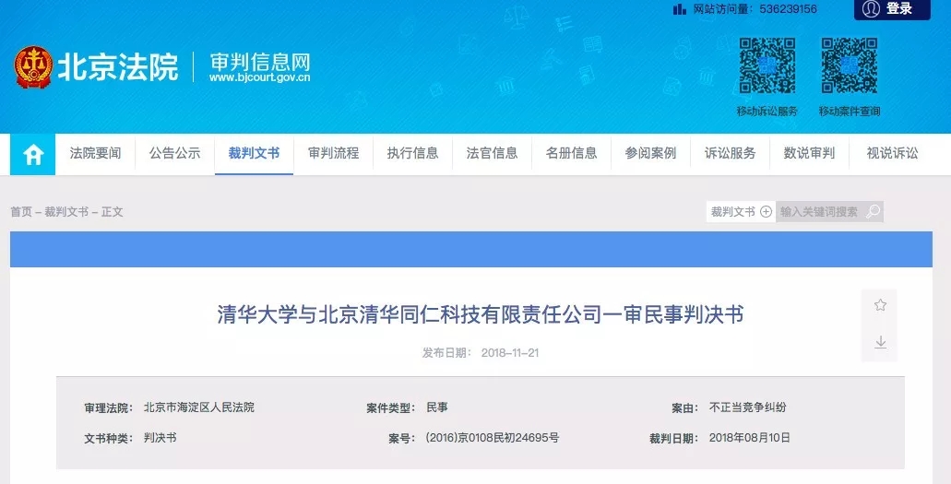Click the 移动诉讼服务 QR code

click(x=767, y=65)
